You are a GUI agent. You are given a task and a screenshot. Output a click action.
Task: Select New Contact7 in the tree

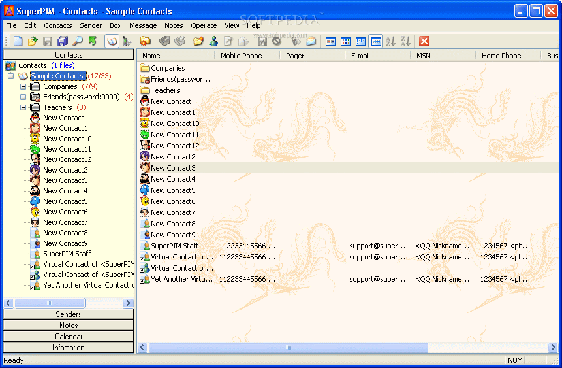(65, 222)
